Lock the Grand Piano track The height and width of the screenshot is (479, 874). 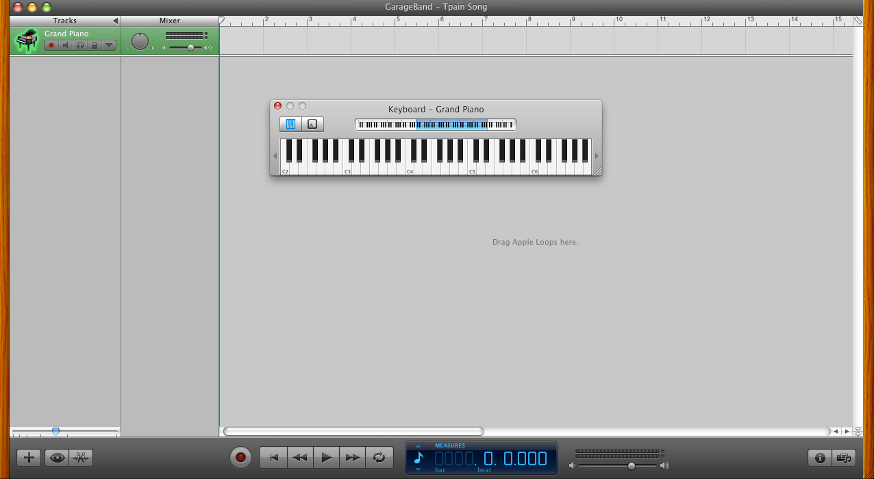[95, 45]
